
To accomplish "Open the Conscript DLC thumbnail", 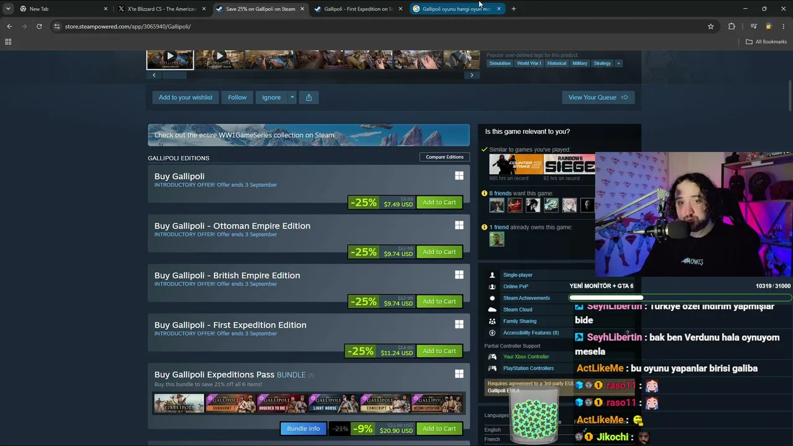I will (x=385, y=403).
